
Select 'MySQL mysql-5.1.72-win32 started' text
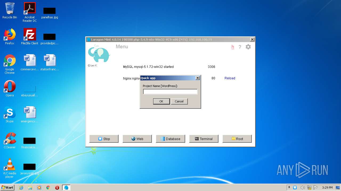coord(148,67)
